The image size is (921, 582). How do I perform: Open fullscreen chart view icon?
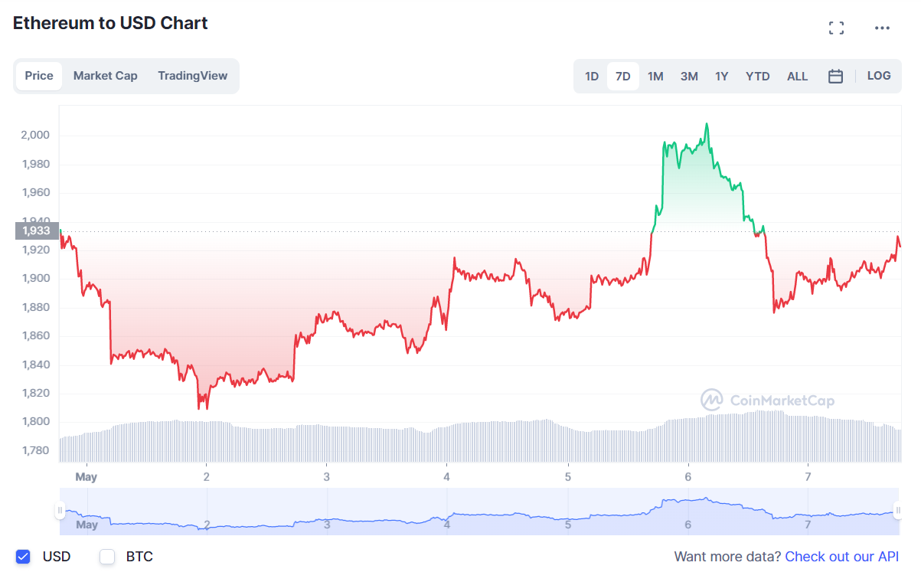coord(836,28)
